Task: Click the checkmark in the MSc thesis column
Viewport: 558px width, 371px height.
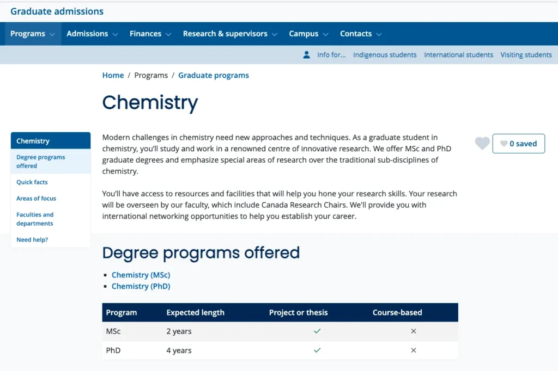Action: click(317, 331)
